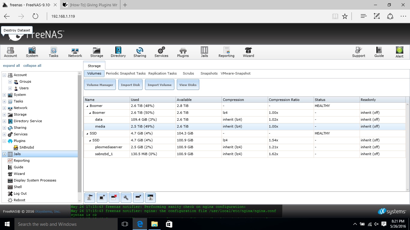Click the expand all link
The image size is (410, 230).
(11, 66)
